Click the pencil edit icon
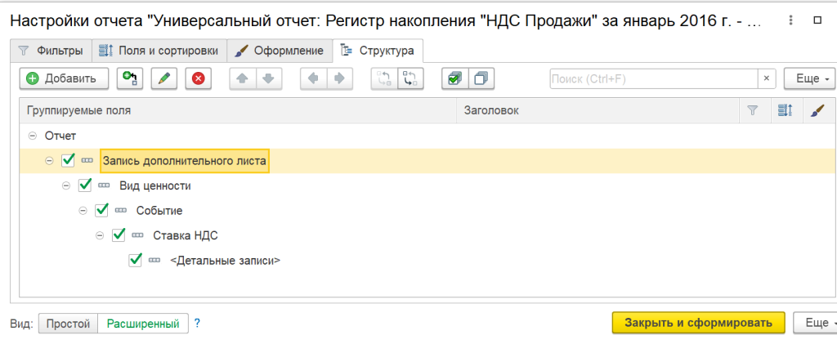 pos(164,78)
